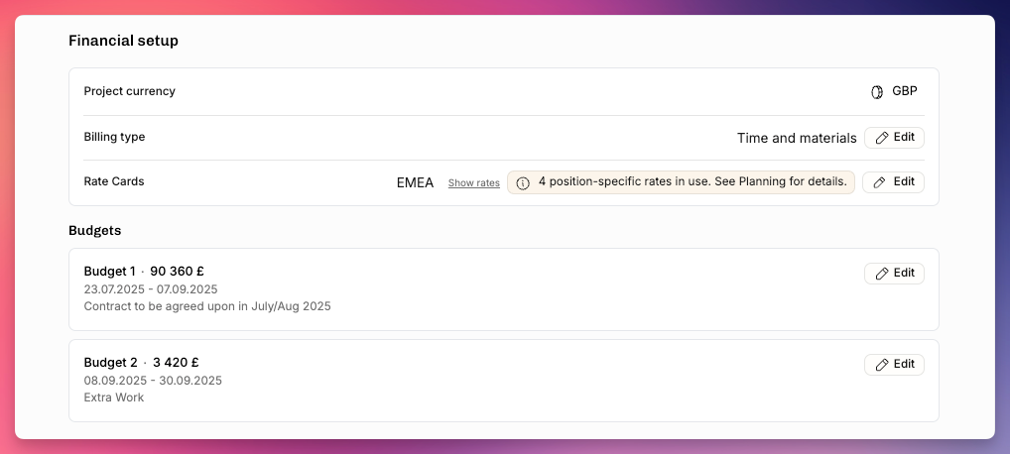Edit the Rate Cards setting
Image resolution: width=1010 pixels, height=454 pixels.
(x=893, y=182)
